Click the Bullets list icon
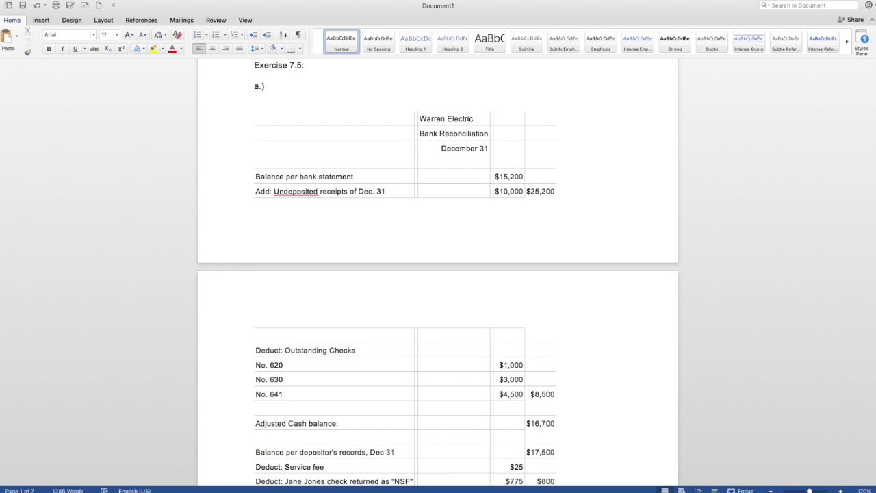 pyautogui.click(x=197, y=35)
